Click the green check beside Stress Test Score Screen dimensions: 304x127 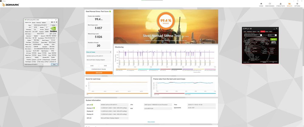point(110,12)
